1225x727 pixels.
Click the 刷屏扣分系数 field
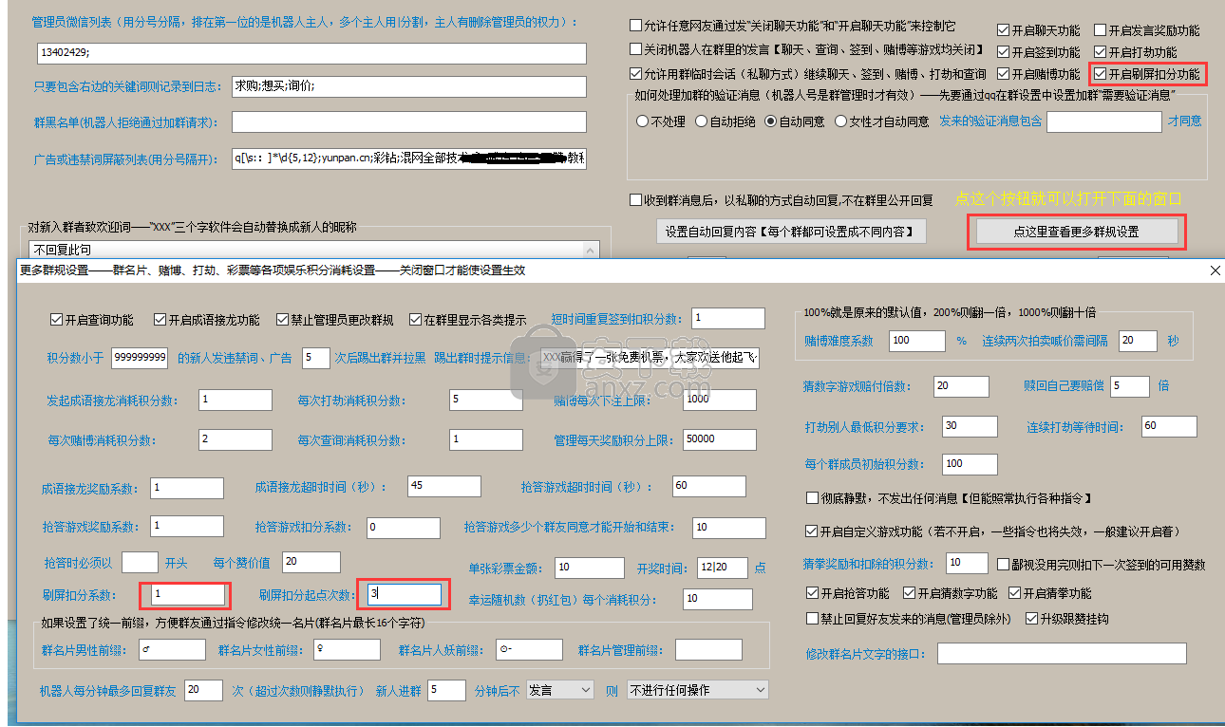[186, 594]
